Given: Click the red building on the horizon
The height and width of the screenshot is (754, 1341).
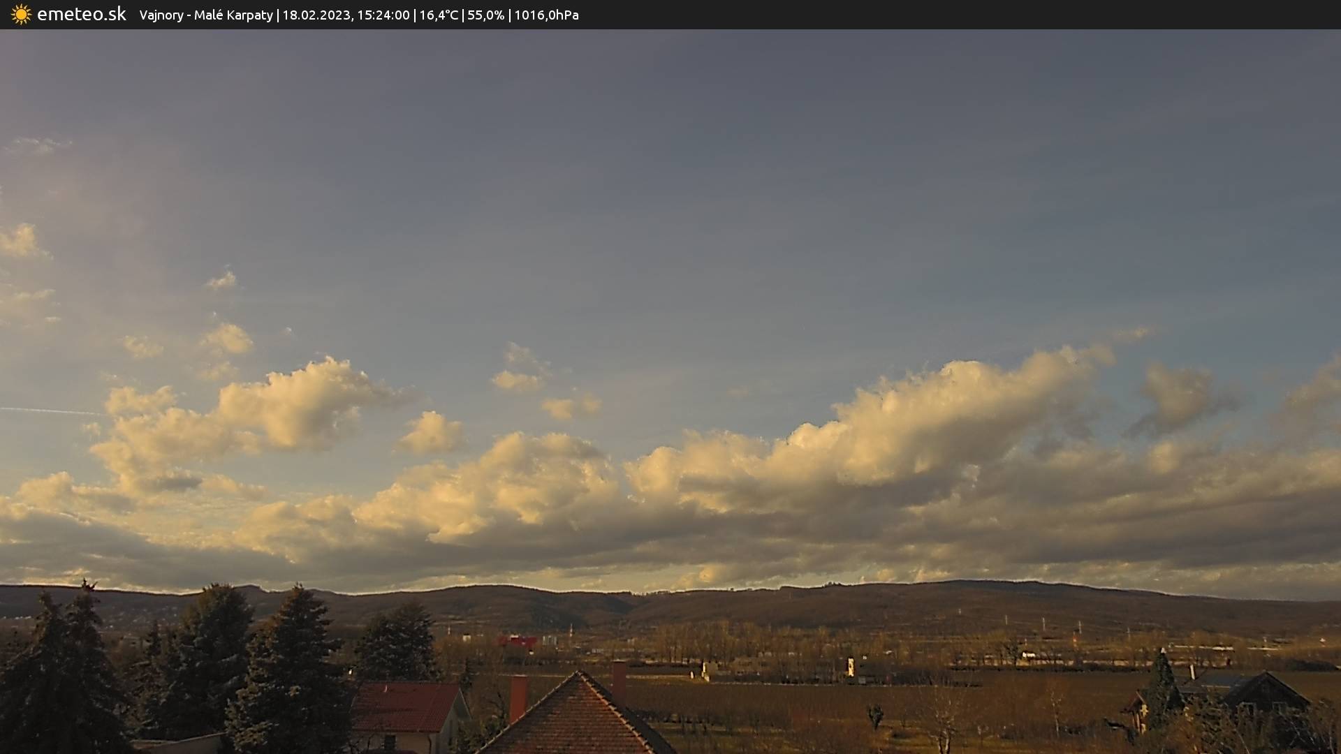Looking at the screenshot, I should pos(518,641).
